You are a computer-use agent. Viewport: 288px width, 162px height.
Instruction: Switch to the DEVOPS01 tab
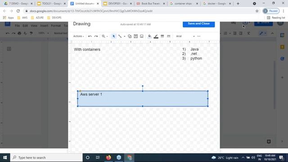[117, 4]
